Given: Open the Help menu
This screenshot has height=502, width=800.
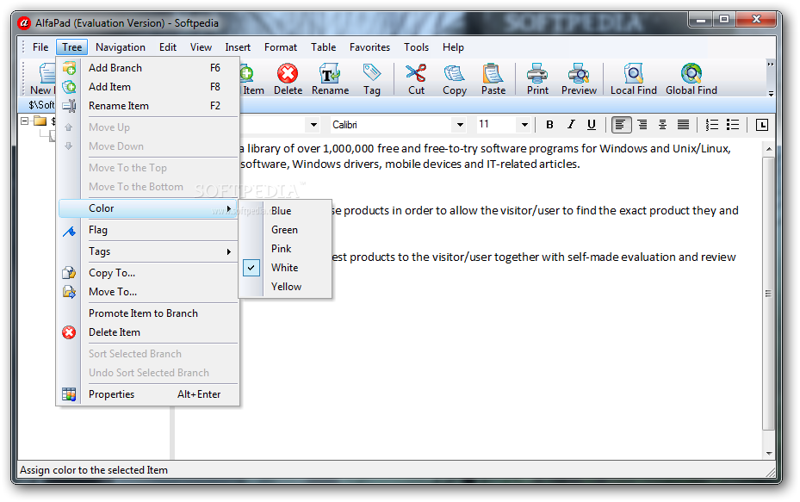Looking at the screenshot, I should (x=453, y=47).
